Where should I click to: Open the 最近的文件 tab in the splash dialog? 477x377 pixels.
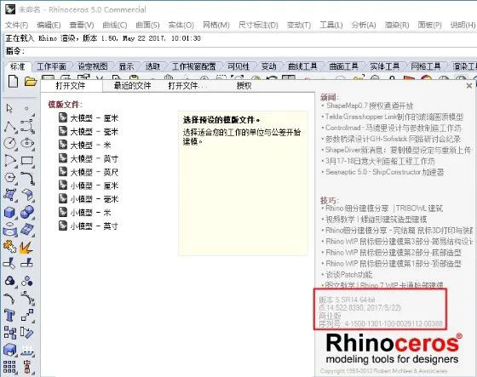pos(132,86)
